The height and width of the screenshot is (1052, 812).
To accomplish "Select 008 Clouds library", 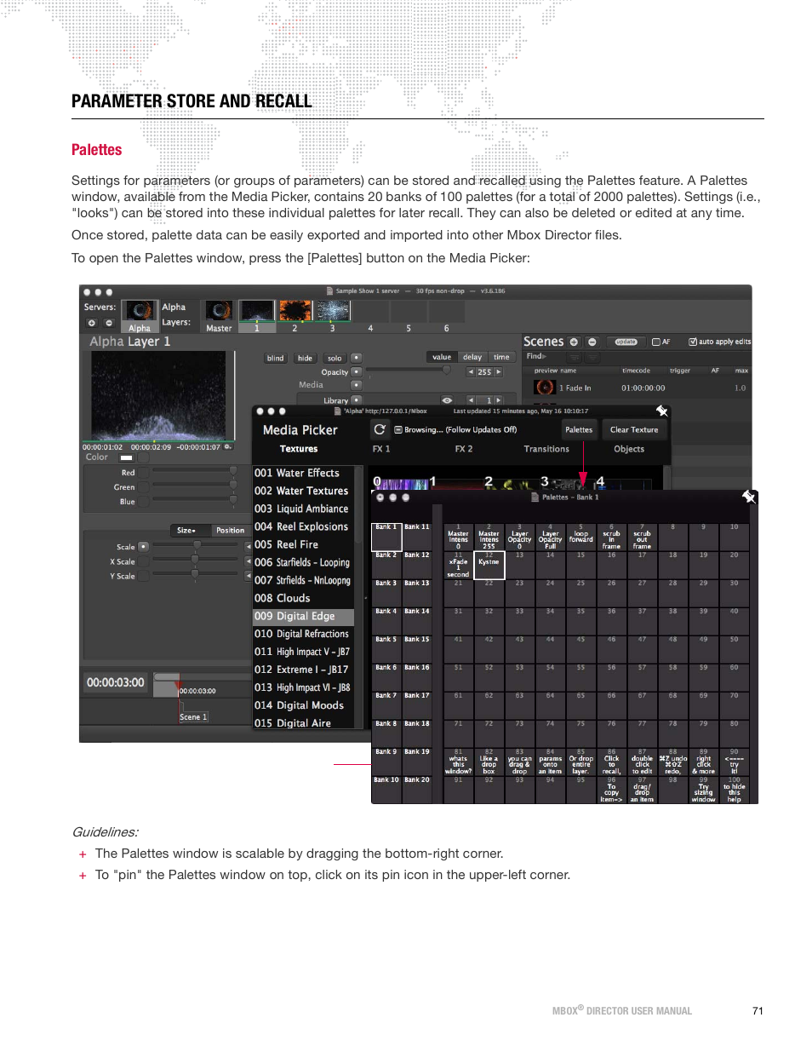I will (303, 598).
